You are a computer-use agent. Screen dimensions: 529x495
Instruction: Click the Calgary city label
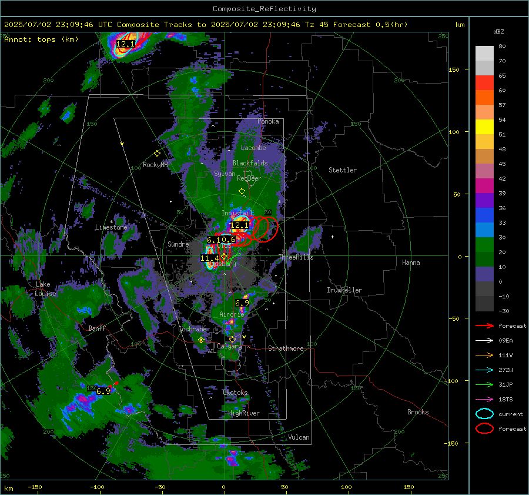click(x=229, y=346)
